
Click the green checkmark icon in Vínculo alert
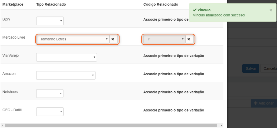(x=195, y=10)
